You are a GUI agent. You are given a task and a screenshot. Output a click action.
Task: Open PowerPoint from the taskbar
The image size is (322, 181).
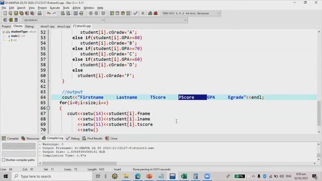tap(149, 176)
